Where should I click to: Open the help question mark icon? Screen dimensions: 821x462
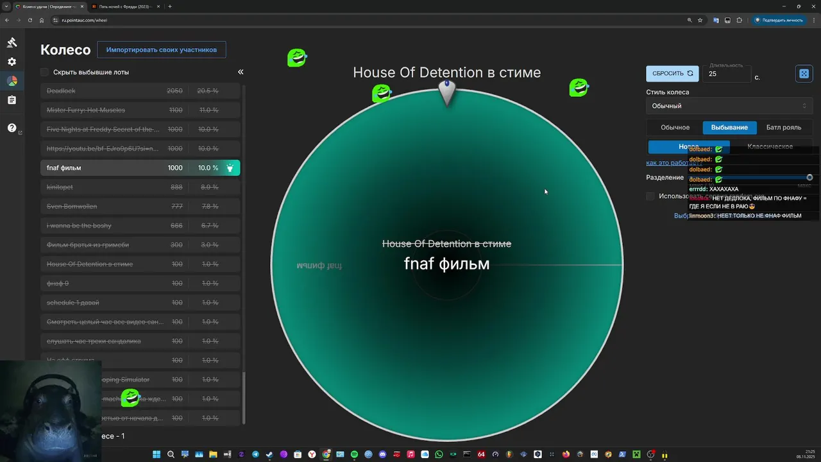12,128
